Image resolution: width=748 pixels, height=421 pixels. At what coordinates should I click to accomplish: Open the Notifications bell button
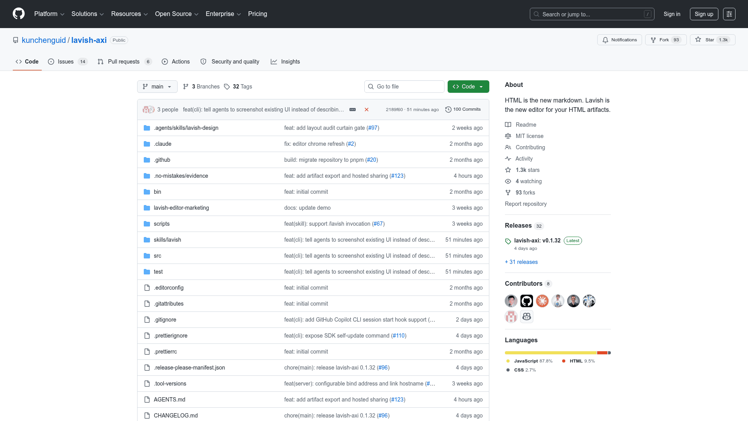click(619, 40)
